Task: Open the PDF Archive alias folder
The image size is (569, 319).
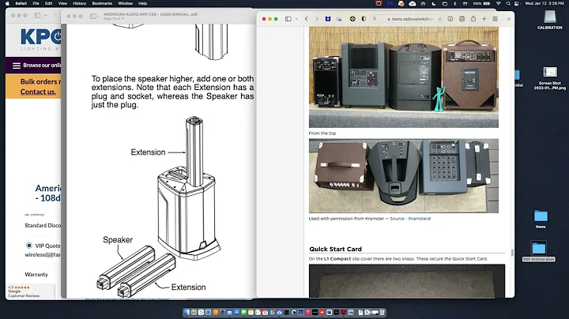Action: [x=539, y=251]
